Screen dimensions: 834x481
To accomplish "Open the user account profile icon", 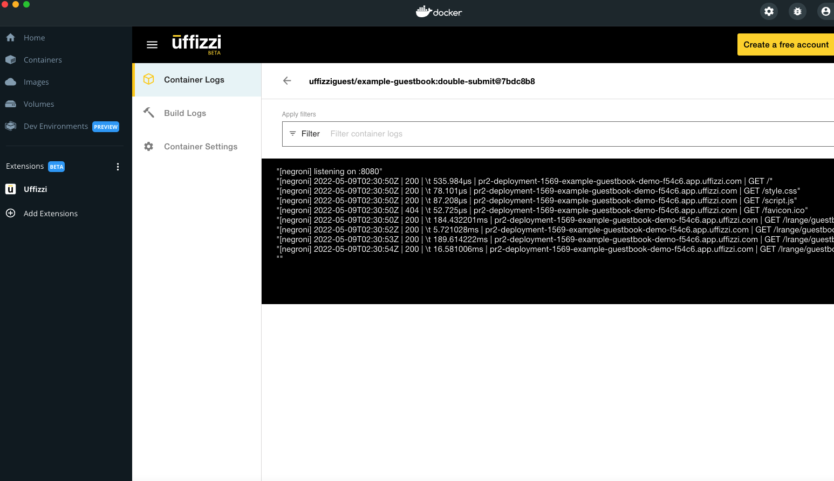I will coord(825,11).
